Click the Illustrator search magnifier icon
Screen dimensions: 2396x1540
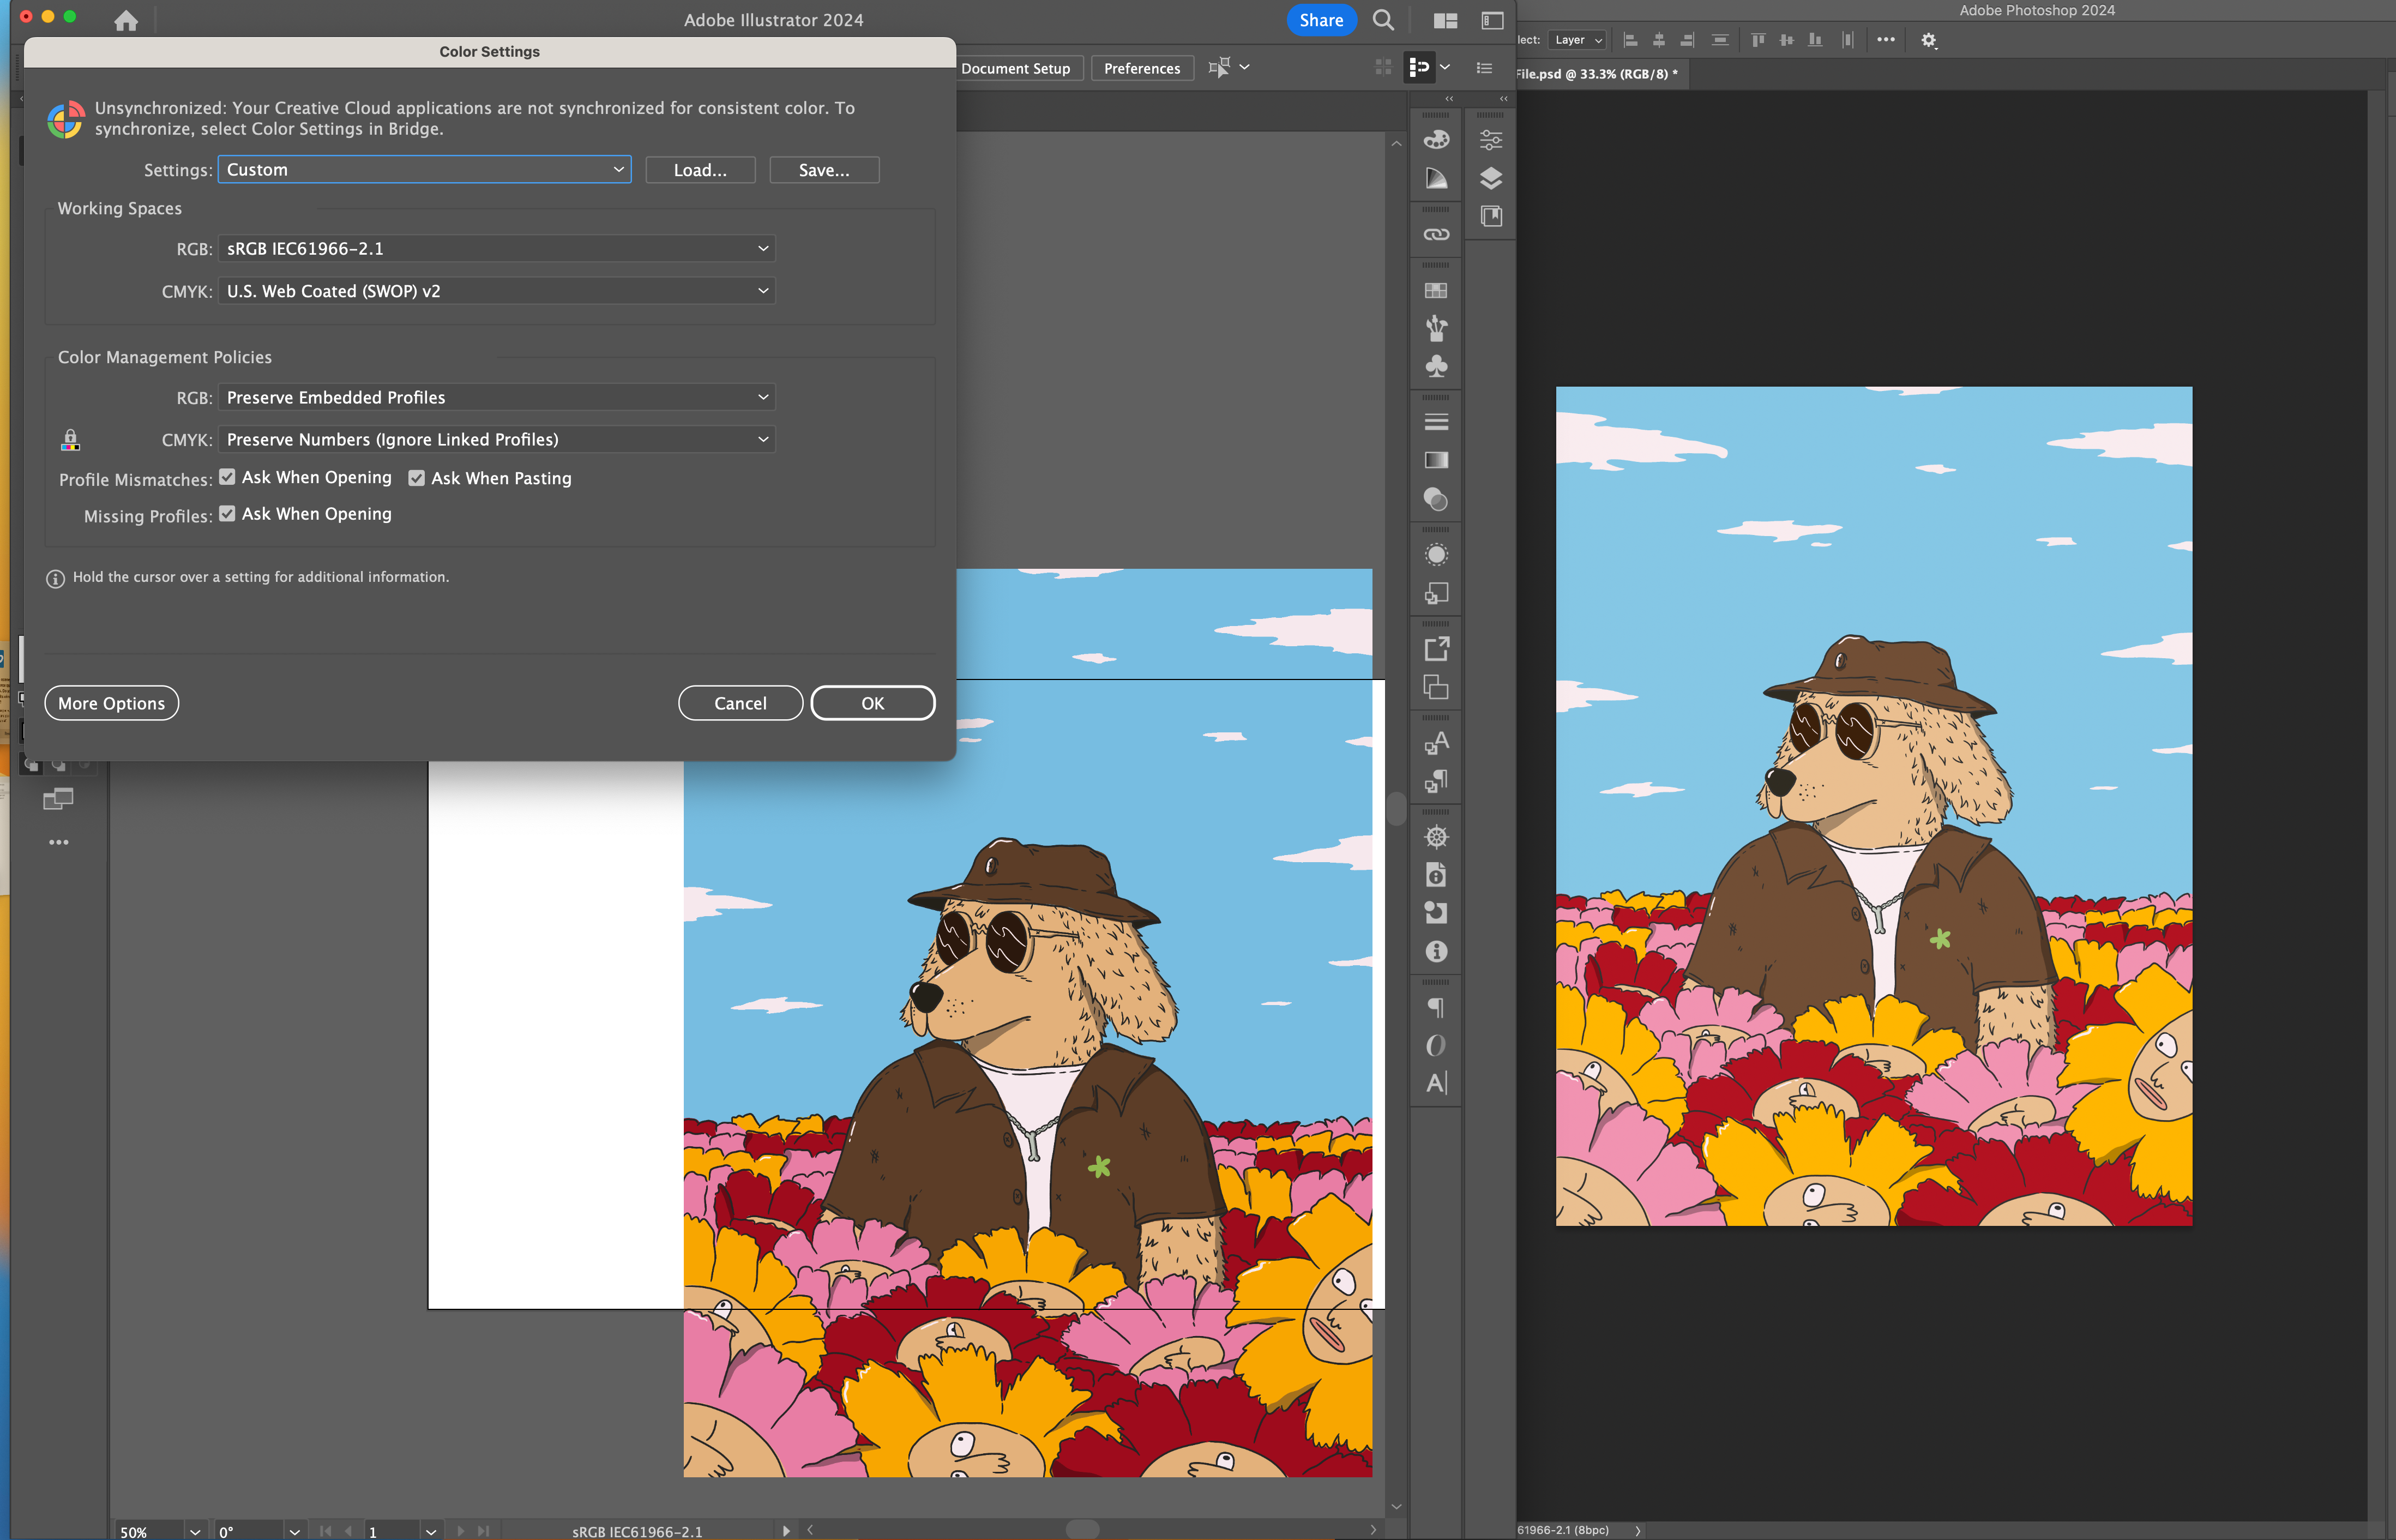coord(1383,20)
